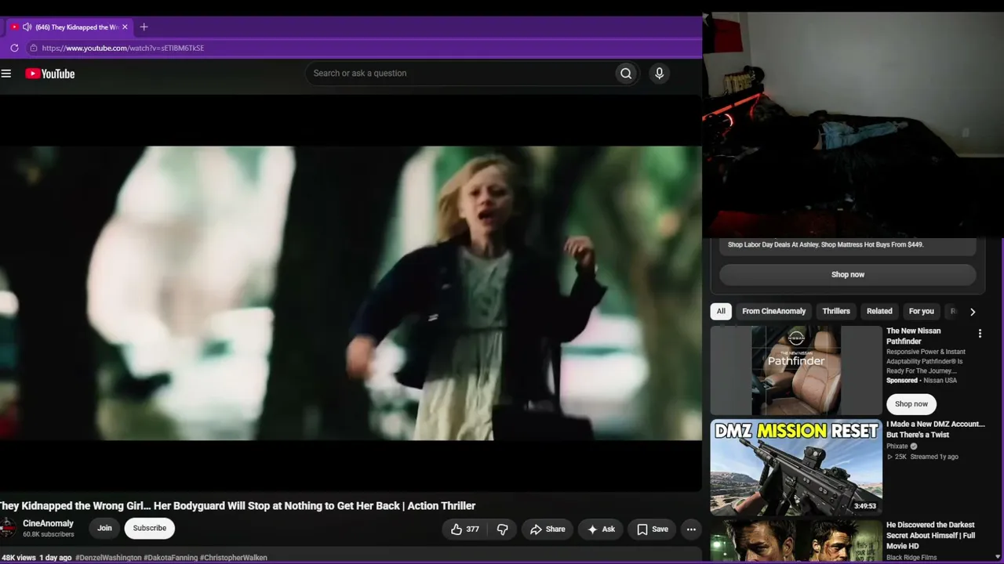Click the Black Ridge Films channel name

[x=911, y=558]
